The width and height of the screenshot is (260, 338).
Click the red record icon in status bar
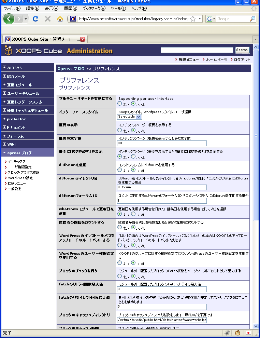click(248, 333)
